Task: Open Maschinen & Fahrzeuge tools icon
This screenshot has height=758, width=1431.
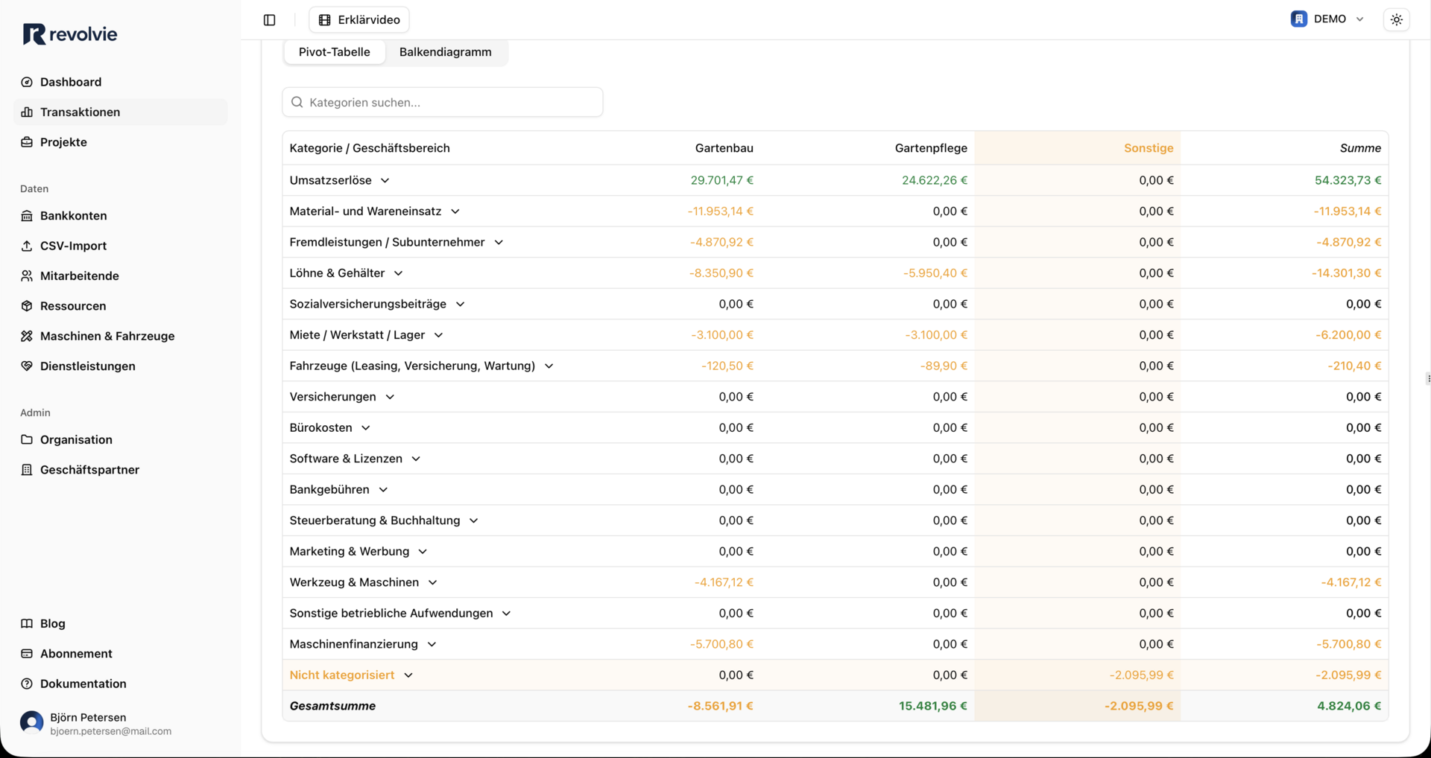Action: (27, 337)
